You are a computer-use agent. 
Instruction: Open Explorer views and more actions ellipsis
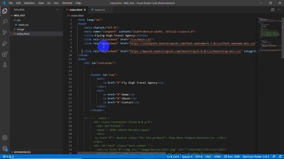pos(58,10)
